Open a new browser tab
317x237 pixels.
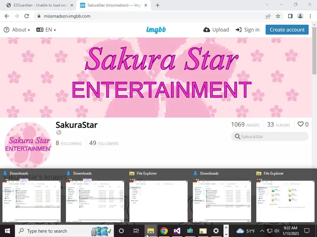tap(158, 5)
